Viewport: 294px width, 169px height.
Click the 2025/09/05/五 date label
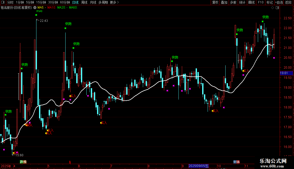tap(199, 166)
